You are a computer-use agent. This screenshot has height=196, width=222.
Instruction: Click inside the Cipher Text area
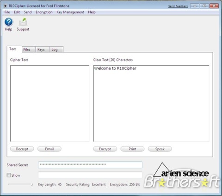[49, 104]
